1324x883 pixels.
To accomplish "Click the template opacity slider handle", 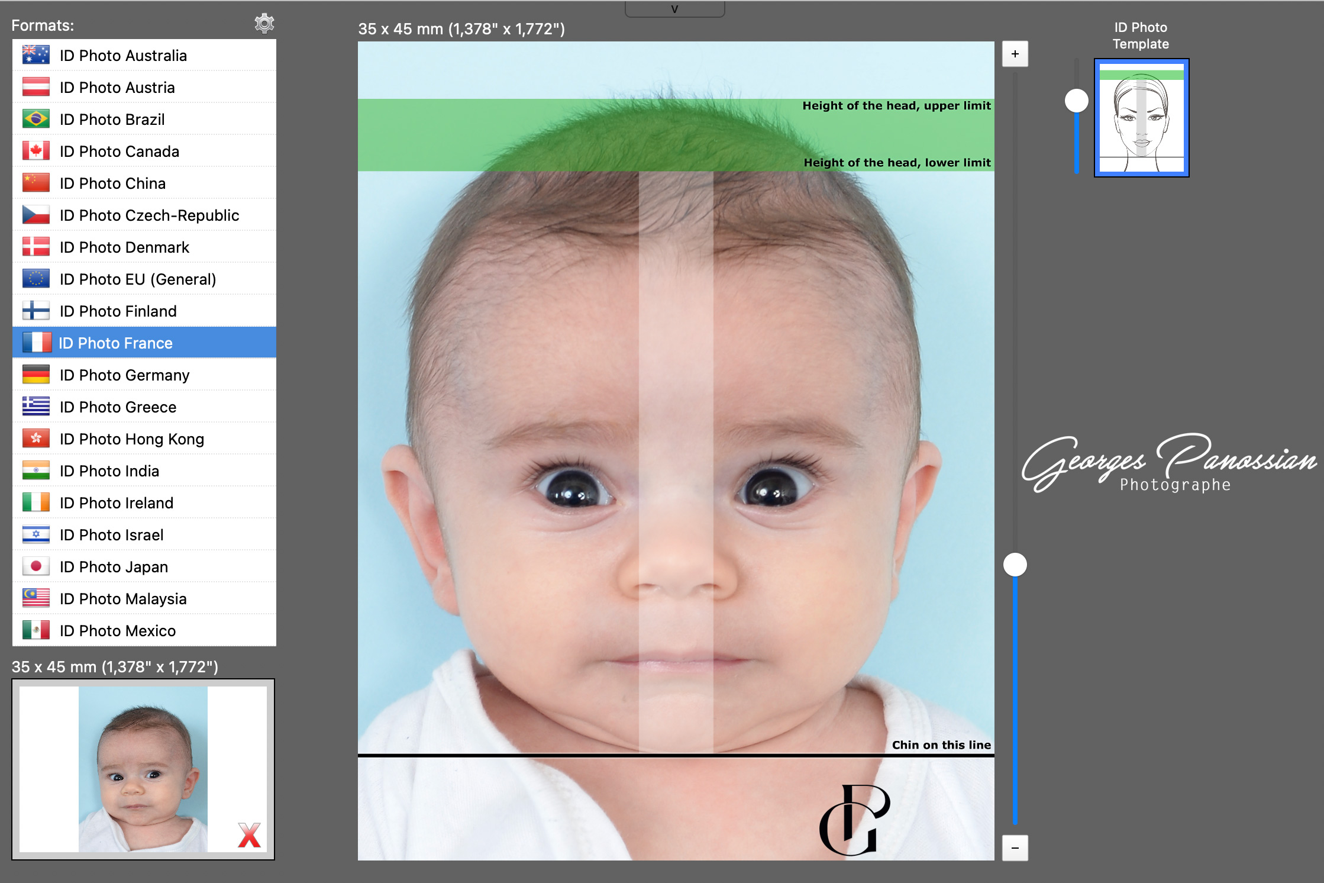I will pos(1077,101).
